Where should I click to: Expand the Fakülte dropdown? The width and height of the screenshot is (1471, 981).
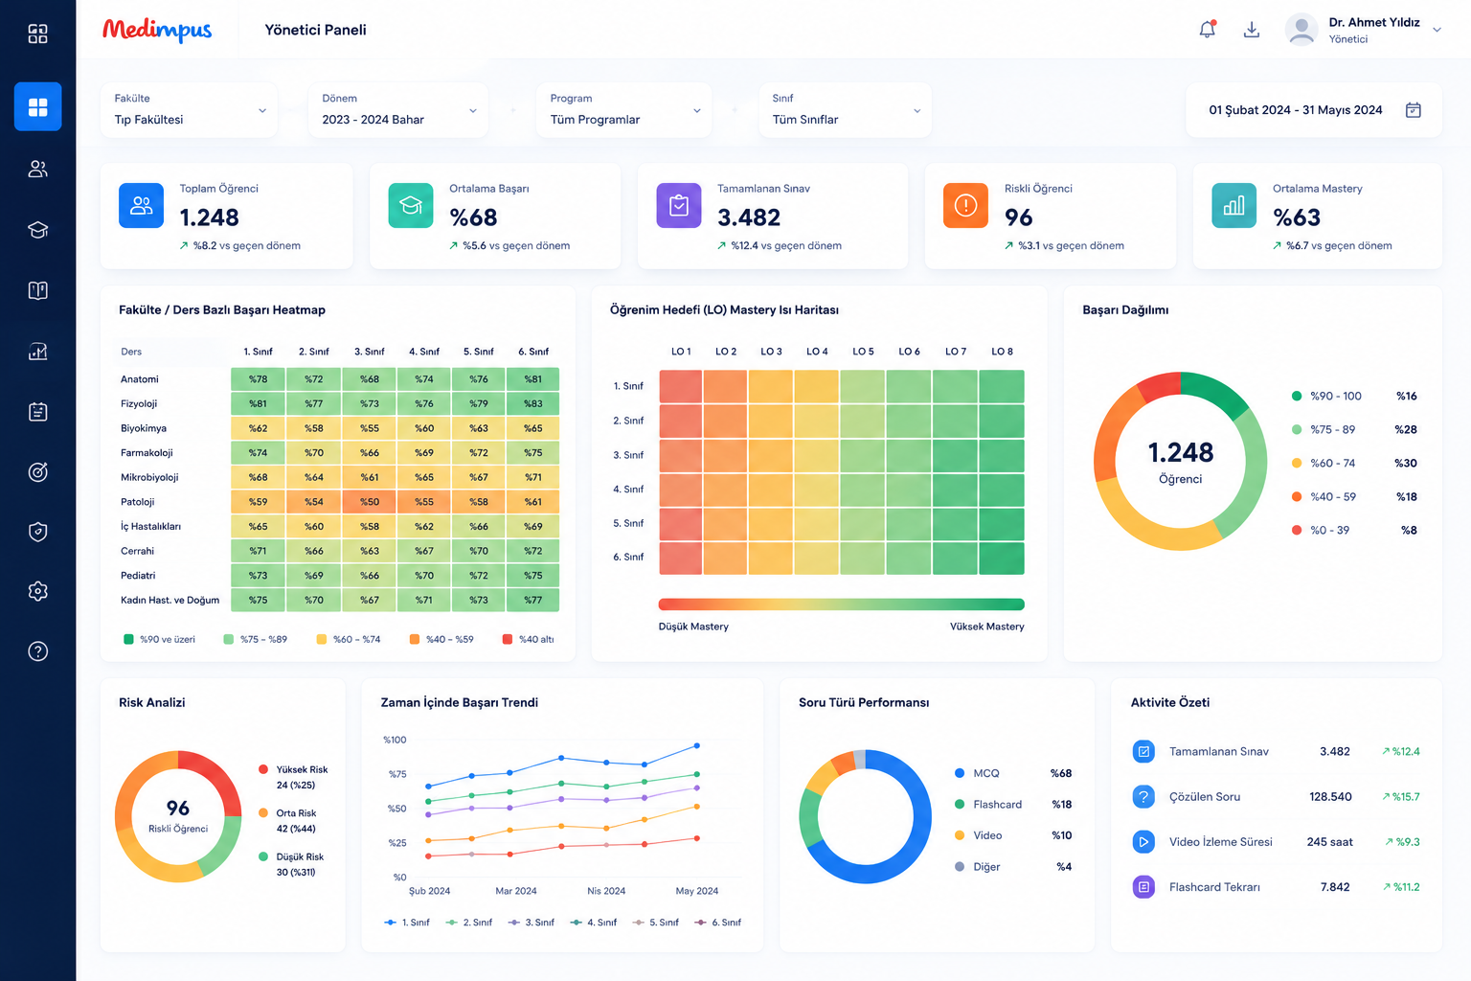(x=190, y=109)
